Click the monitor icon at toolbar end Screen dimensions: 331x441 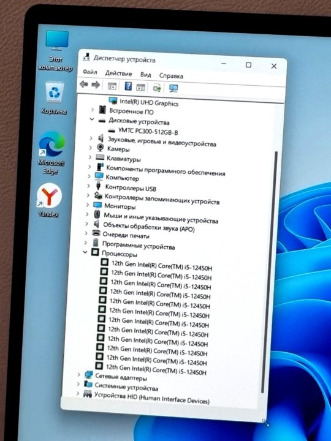(173, 88)
